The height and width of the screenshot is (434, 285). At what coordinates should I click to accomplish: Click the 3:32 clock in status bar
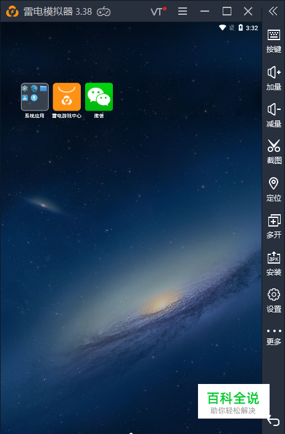[252, 28]
